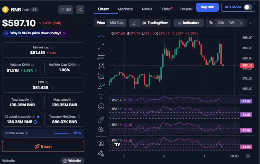260x164 pixels.
Task: Select the text annotation tool
Action: coord(101,96)
